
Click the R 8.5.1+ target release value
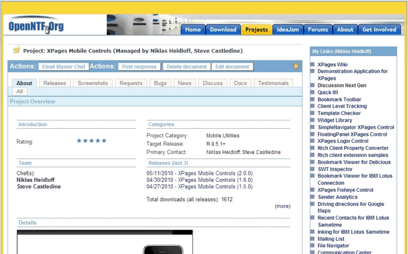click(216, 144)
